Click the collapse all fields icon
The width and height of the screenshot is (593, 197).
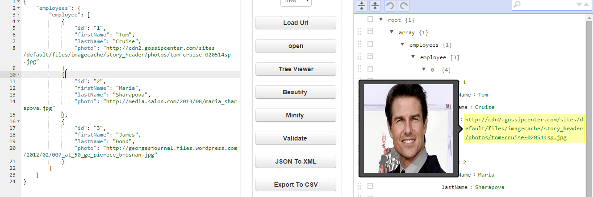[375, 6]
